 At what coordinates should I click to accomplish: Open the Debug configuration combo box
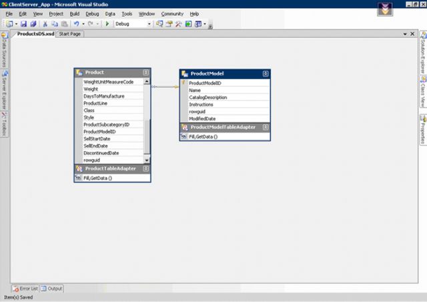133,24
